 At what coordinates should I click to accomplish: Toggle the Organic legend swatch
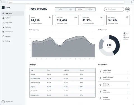click(x=124, y=33)
